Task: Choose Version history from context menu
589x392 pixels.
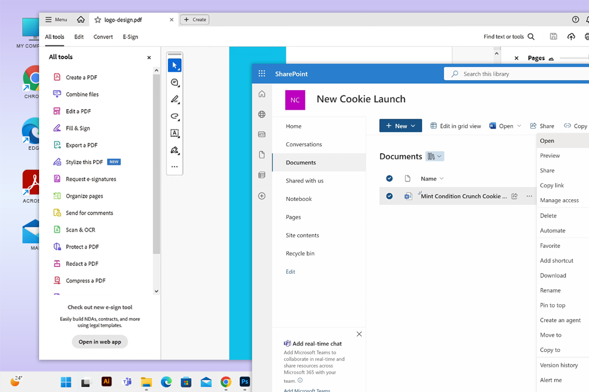Action: (559, 365)
